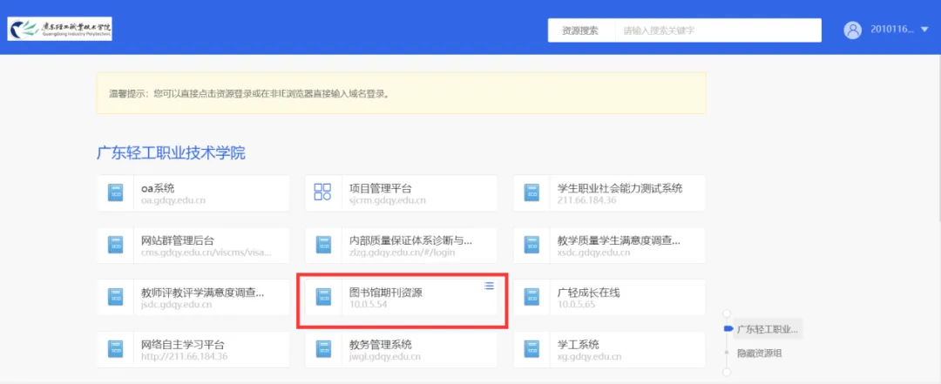Click the jsdc.gdqy.edu.cn address text
The image size is (941, 384).
(176, 305)
